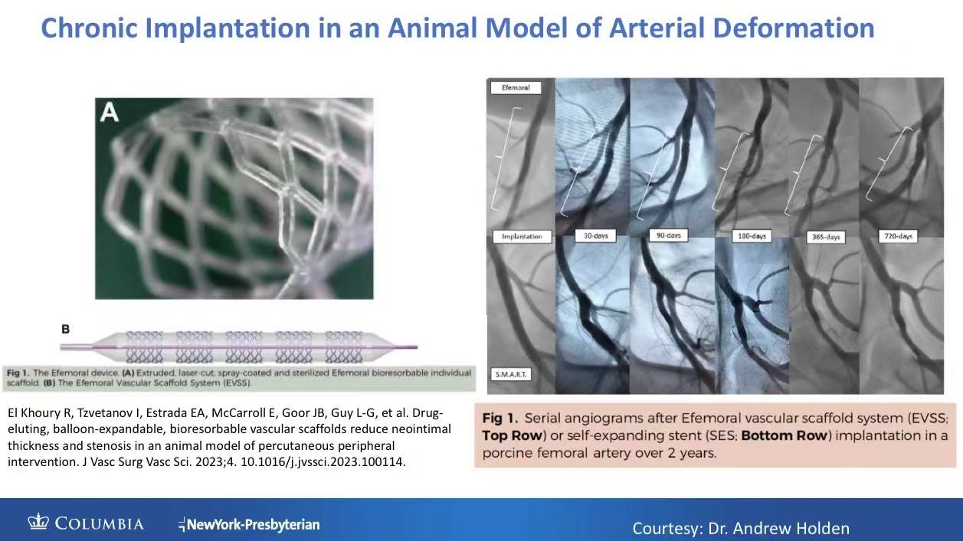Screen dimensions: 963x541
Task: Click the NewYork-Presbyterian logo
Action: point(249,524)
